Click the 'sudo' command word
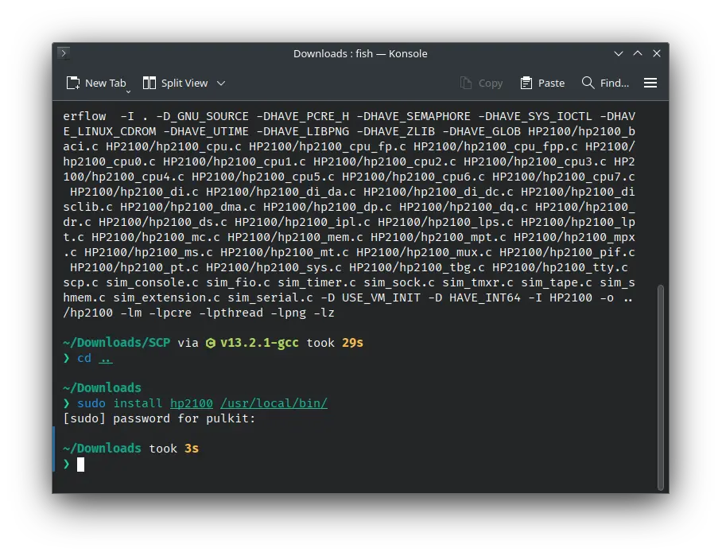 point(91,403)
